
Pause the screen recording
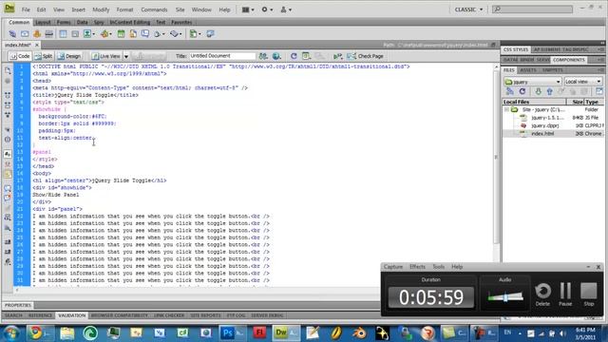click(x=565, y=294)
